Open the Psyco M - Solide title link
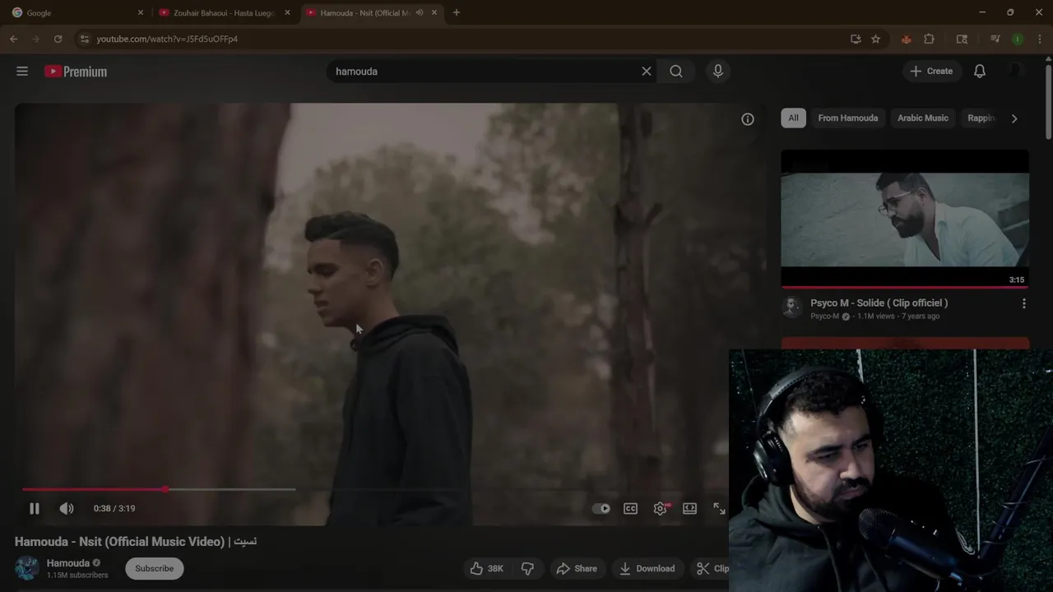Image resolution: width=1053 pixels, height=592 pixels. [879, 303]
